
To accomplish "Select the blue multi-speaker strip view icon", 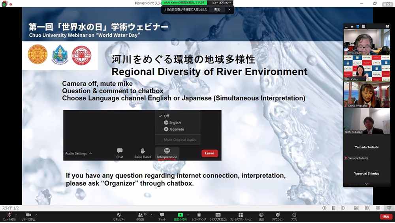I will (x=357, y=26).
